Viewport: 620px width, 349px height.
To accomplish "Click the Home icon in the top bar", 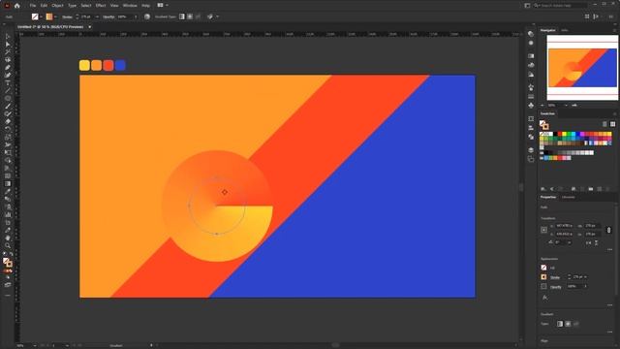I will pos(17,6).
